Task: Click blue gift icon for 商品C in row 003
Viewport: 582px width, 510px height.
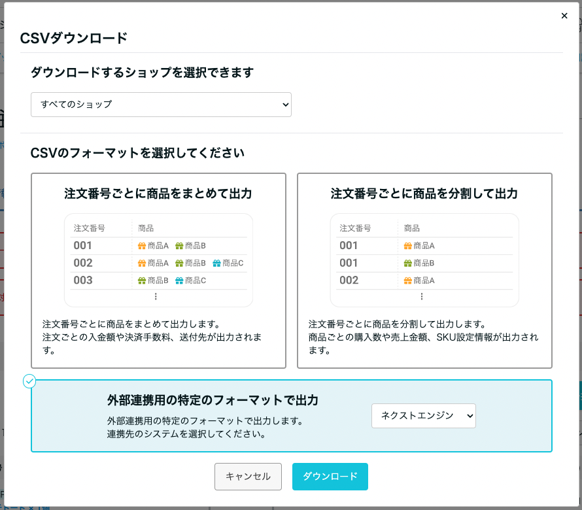Action: (x=179, y=280)
